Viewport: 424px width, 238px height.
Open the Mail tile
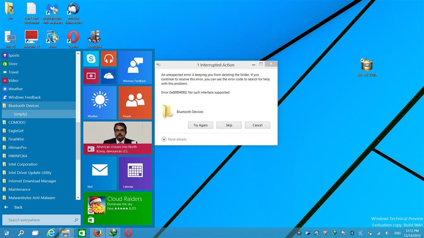(x=100, y=173)
